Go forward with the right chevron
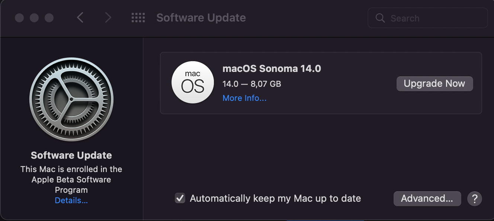 tap(108, 17)
